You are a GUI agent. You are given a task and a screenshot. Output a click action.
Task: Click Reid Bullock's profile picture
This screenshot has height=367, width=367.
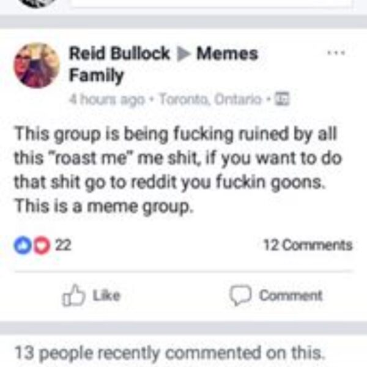(x=37, y=65)
